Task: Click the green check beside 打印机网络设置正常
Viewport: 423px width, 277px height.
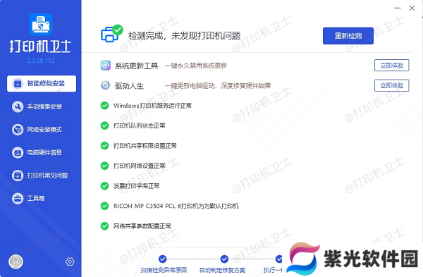Action: (104, 166)
